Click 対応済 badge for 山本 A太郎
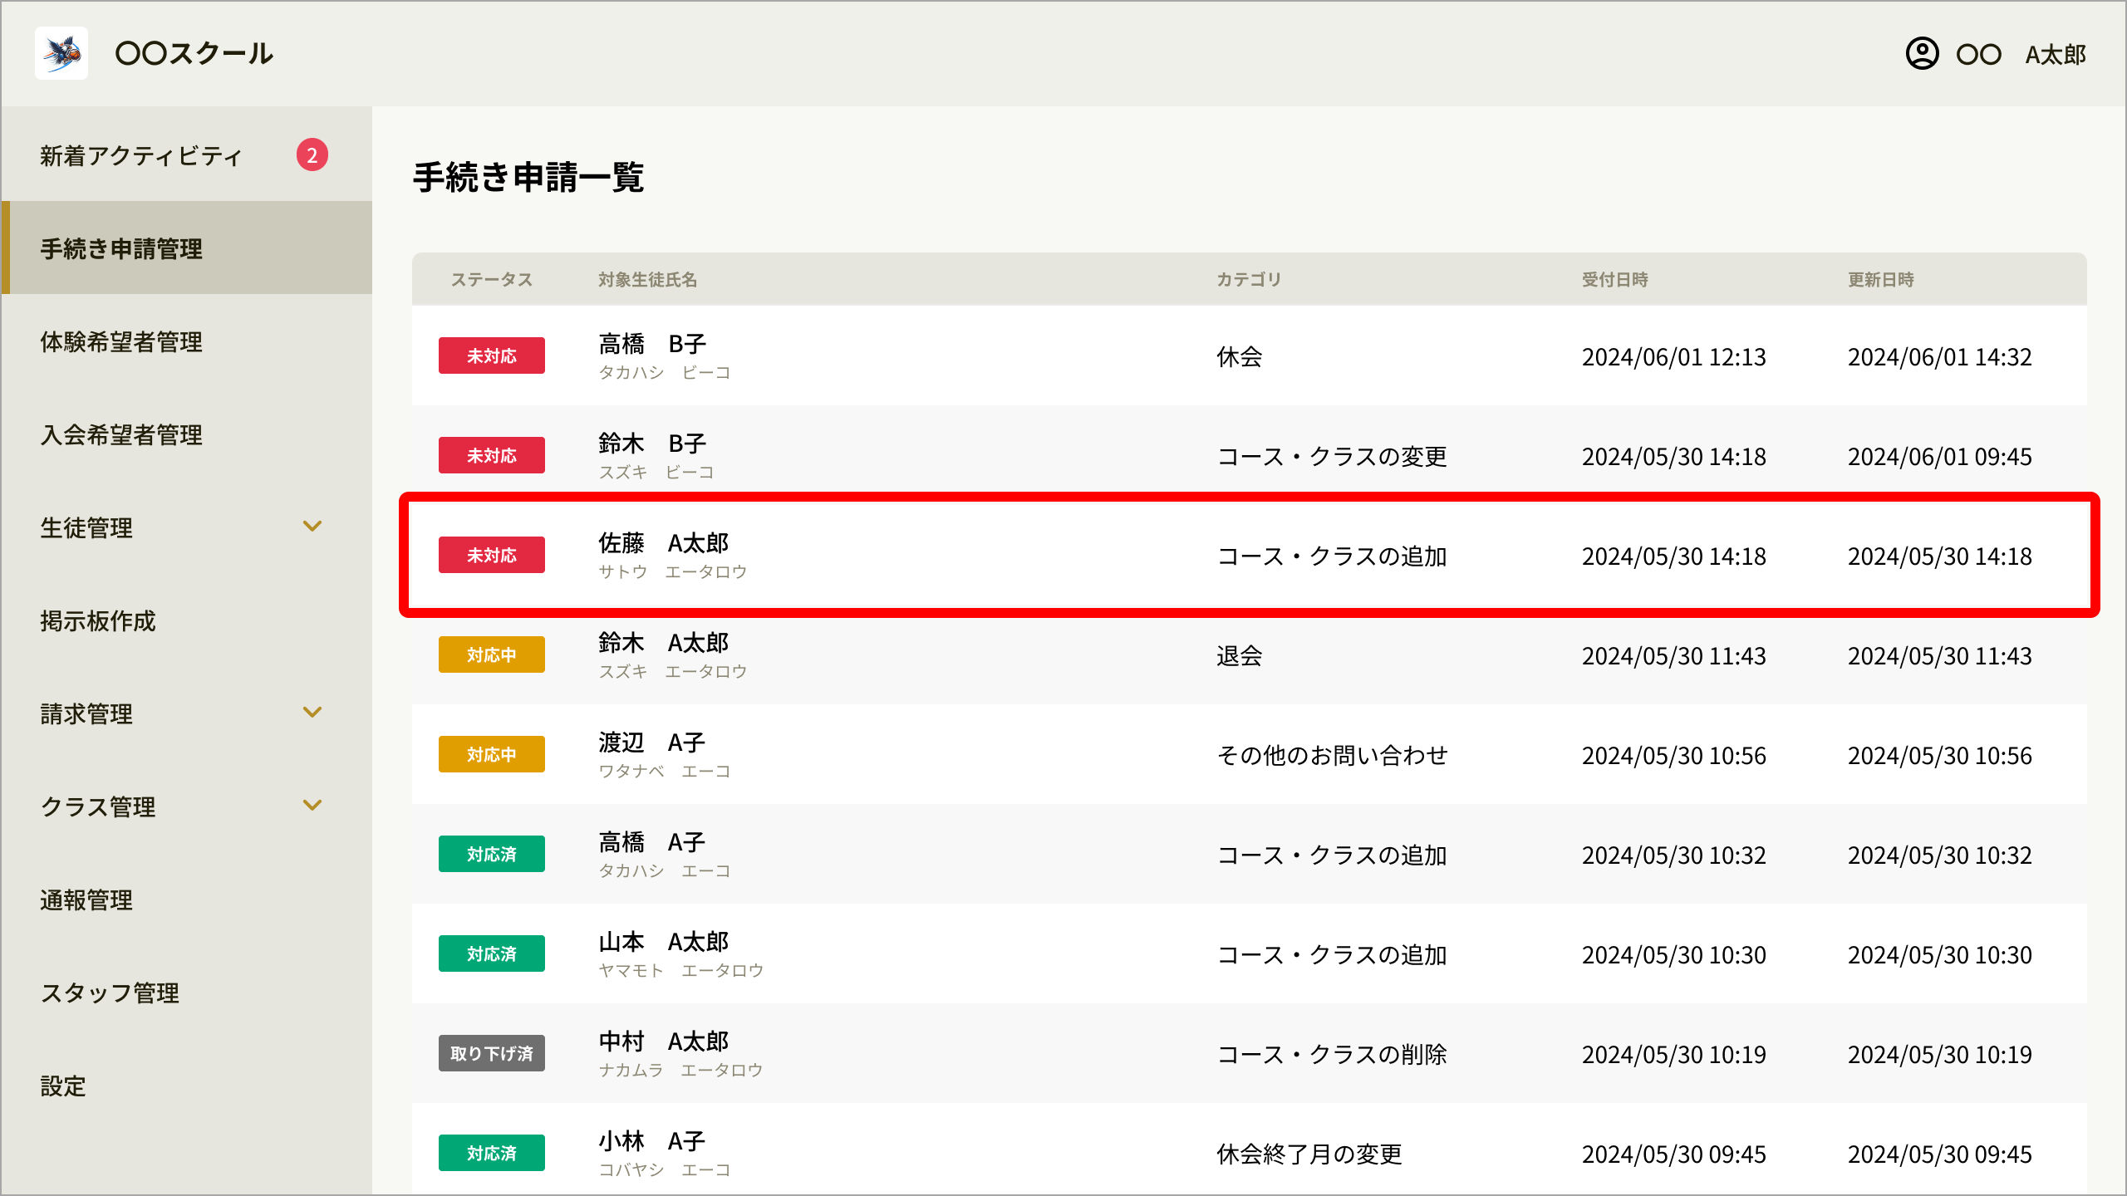The image size is (2127, 1196). (492, 953)
